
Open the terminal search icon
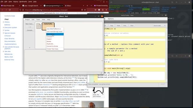coord(172,2)
